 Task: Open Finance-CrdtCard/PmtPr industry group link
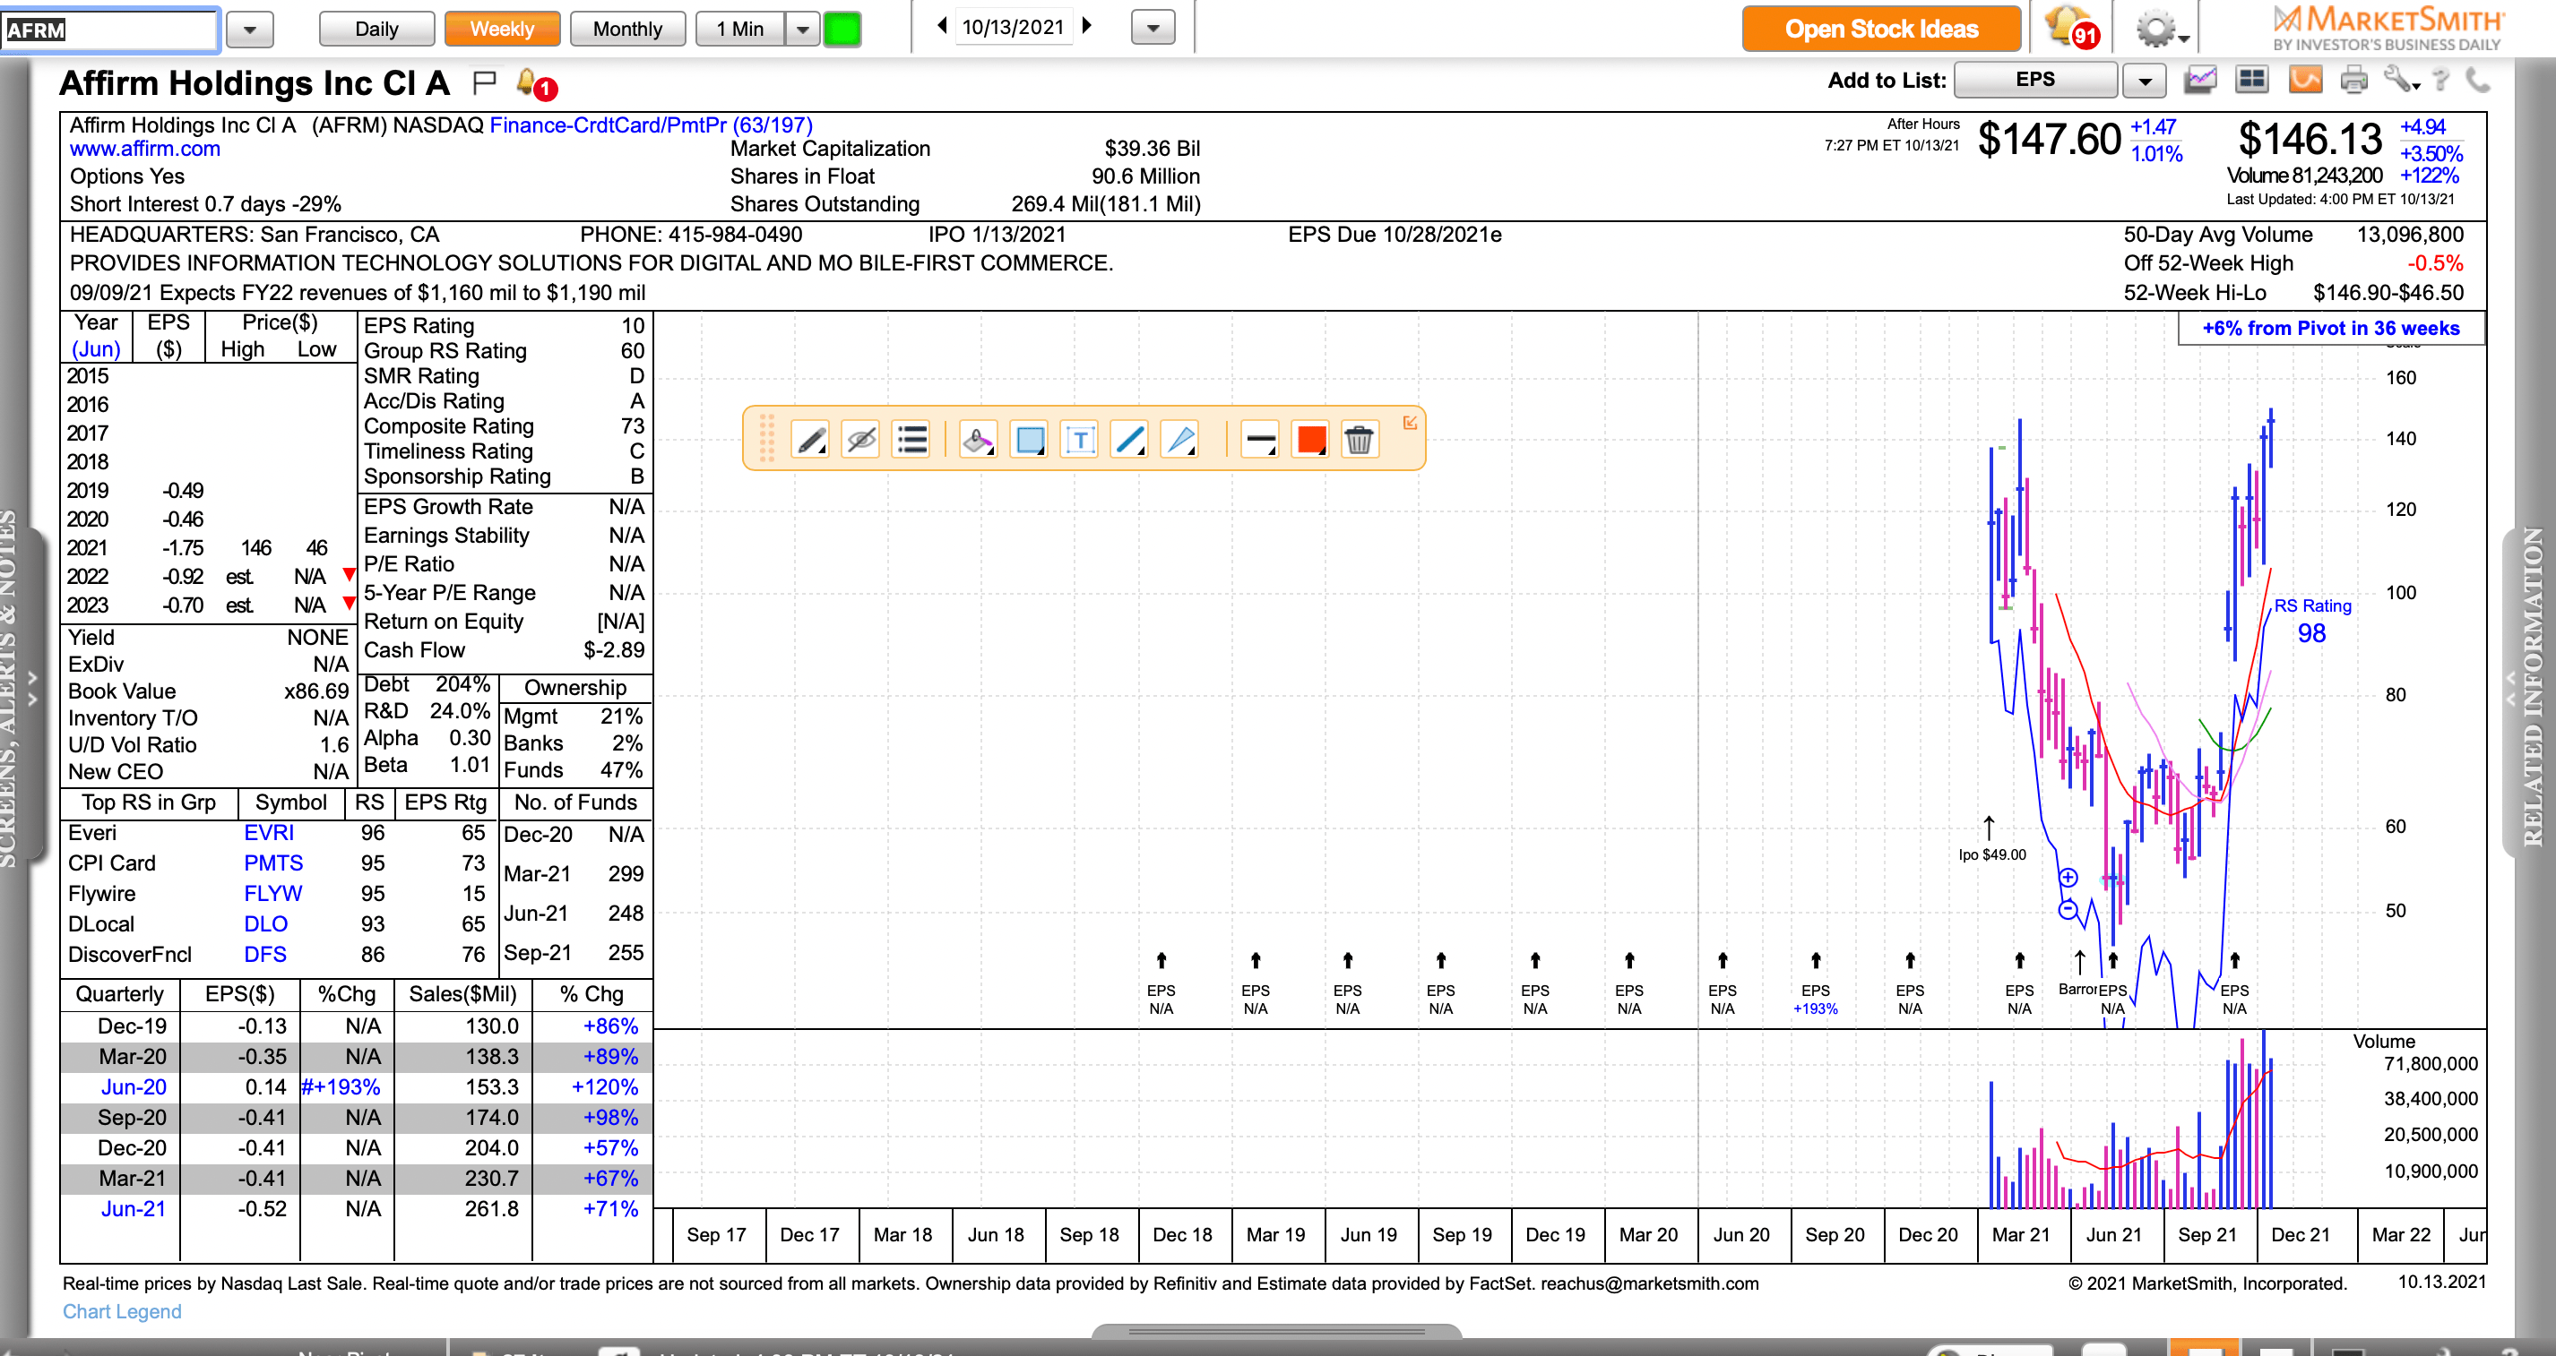pos(651,125)
